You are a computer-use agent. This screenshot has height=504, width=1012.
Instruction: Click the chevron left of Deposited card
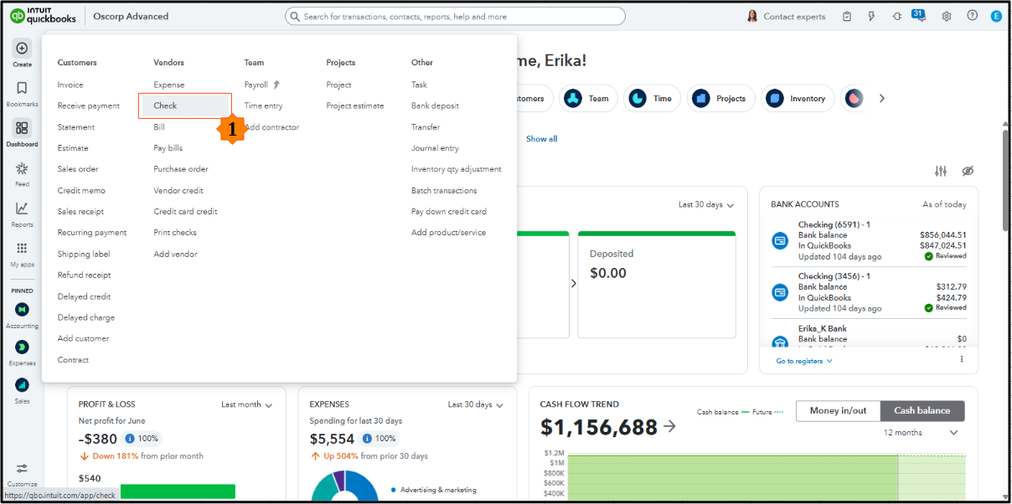574,284
